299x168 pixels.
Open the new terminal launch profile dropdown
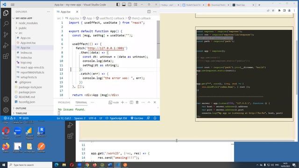click(126, 103)
